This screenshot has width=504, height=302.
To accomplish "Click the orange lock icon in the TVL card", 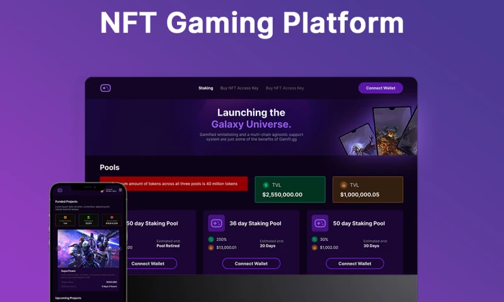I will tap(343, 185).
